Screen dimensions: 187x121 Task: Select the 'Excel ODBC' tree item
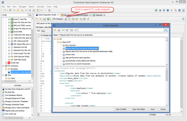click(18, 32)
